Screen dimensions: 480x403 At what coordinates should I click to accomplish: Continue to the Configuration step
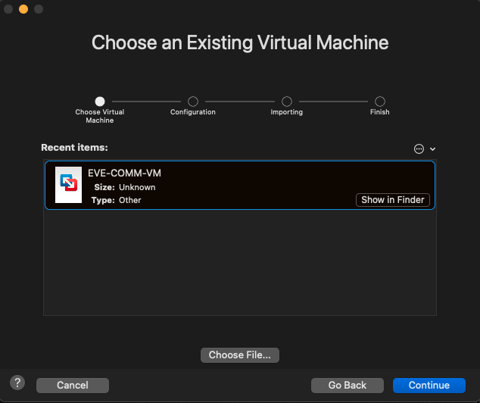point(429,386)
